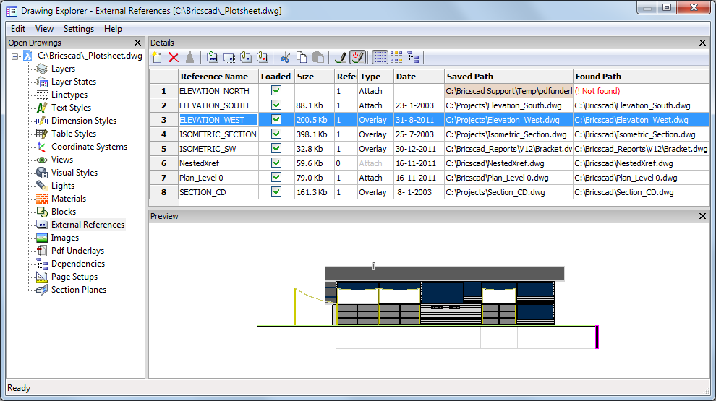Select Page Setups in tree
716x401 pixels.
pos(74,277)
